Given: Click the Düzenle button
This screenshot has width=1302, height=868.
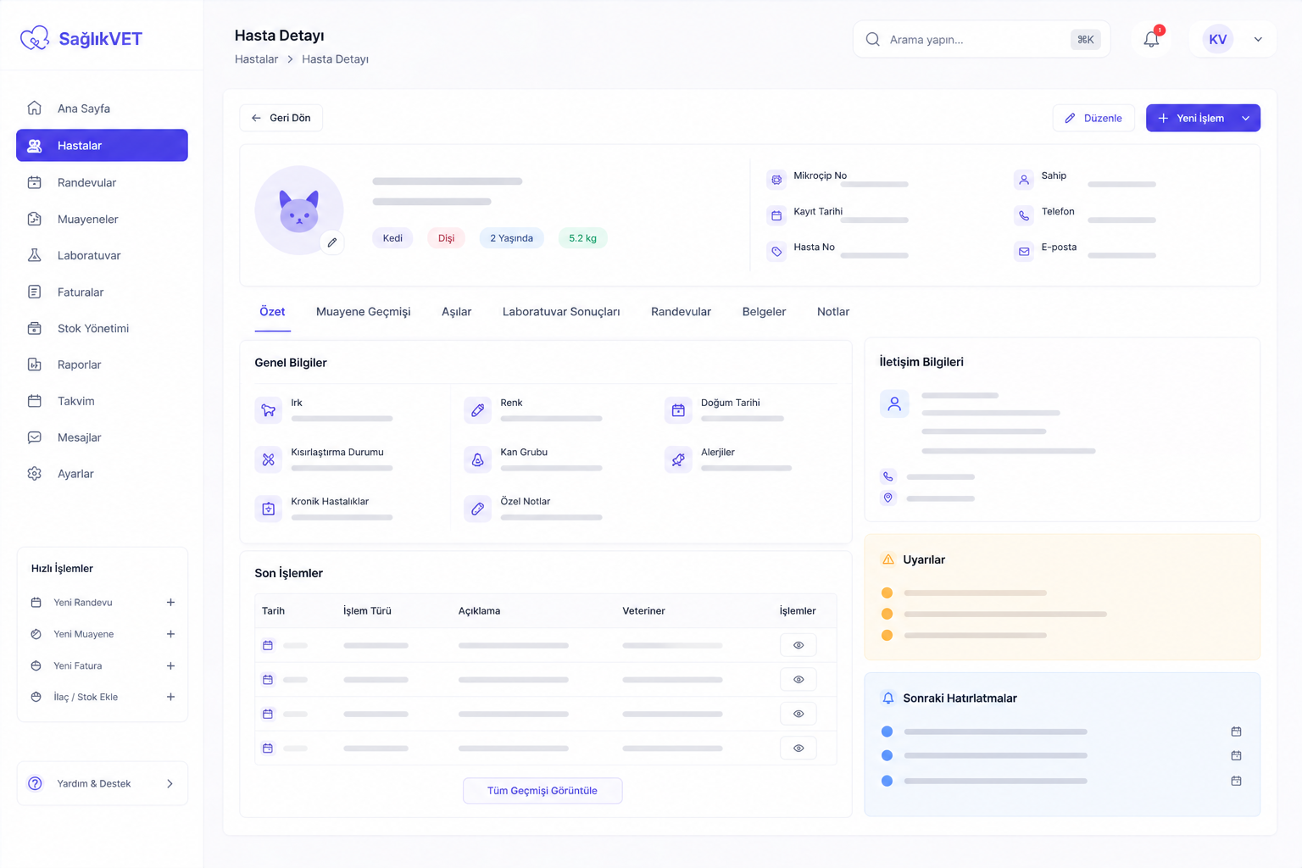Looking at the screenshot, I should [1093, 119].
